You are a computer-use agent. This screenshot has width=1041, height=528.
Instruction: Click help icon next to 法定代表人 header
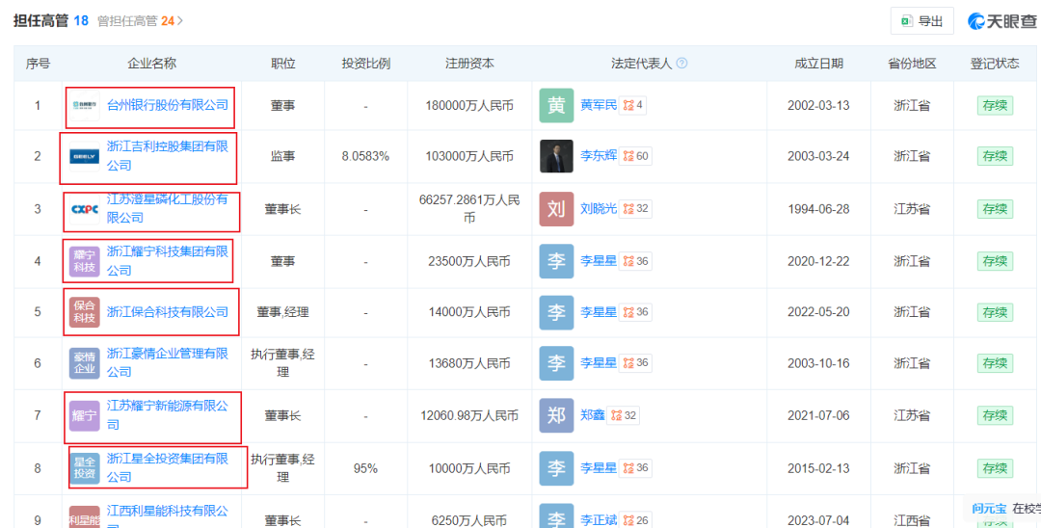click(681, 64)
